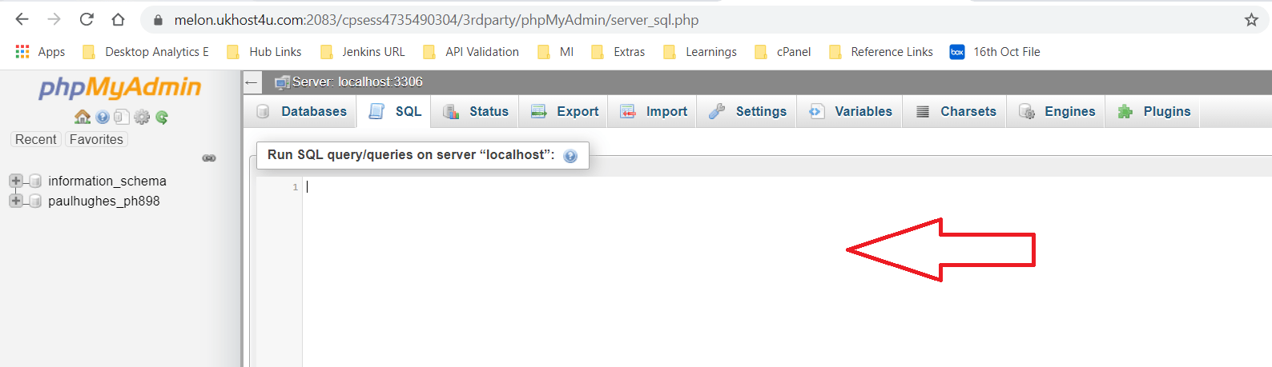Bookmark this page with the star icon
This screenshot has height=367, width=1272.
click(x=1251, y=20)
